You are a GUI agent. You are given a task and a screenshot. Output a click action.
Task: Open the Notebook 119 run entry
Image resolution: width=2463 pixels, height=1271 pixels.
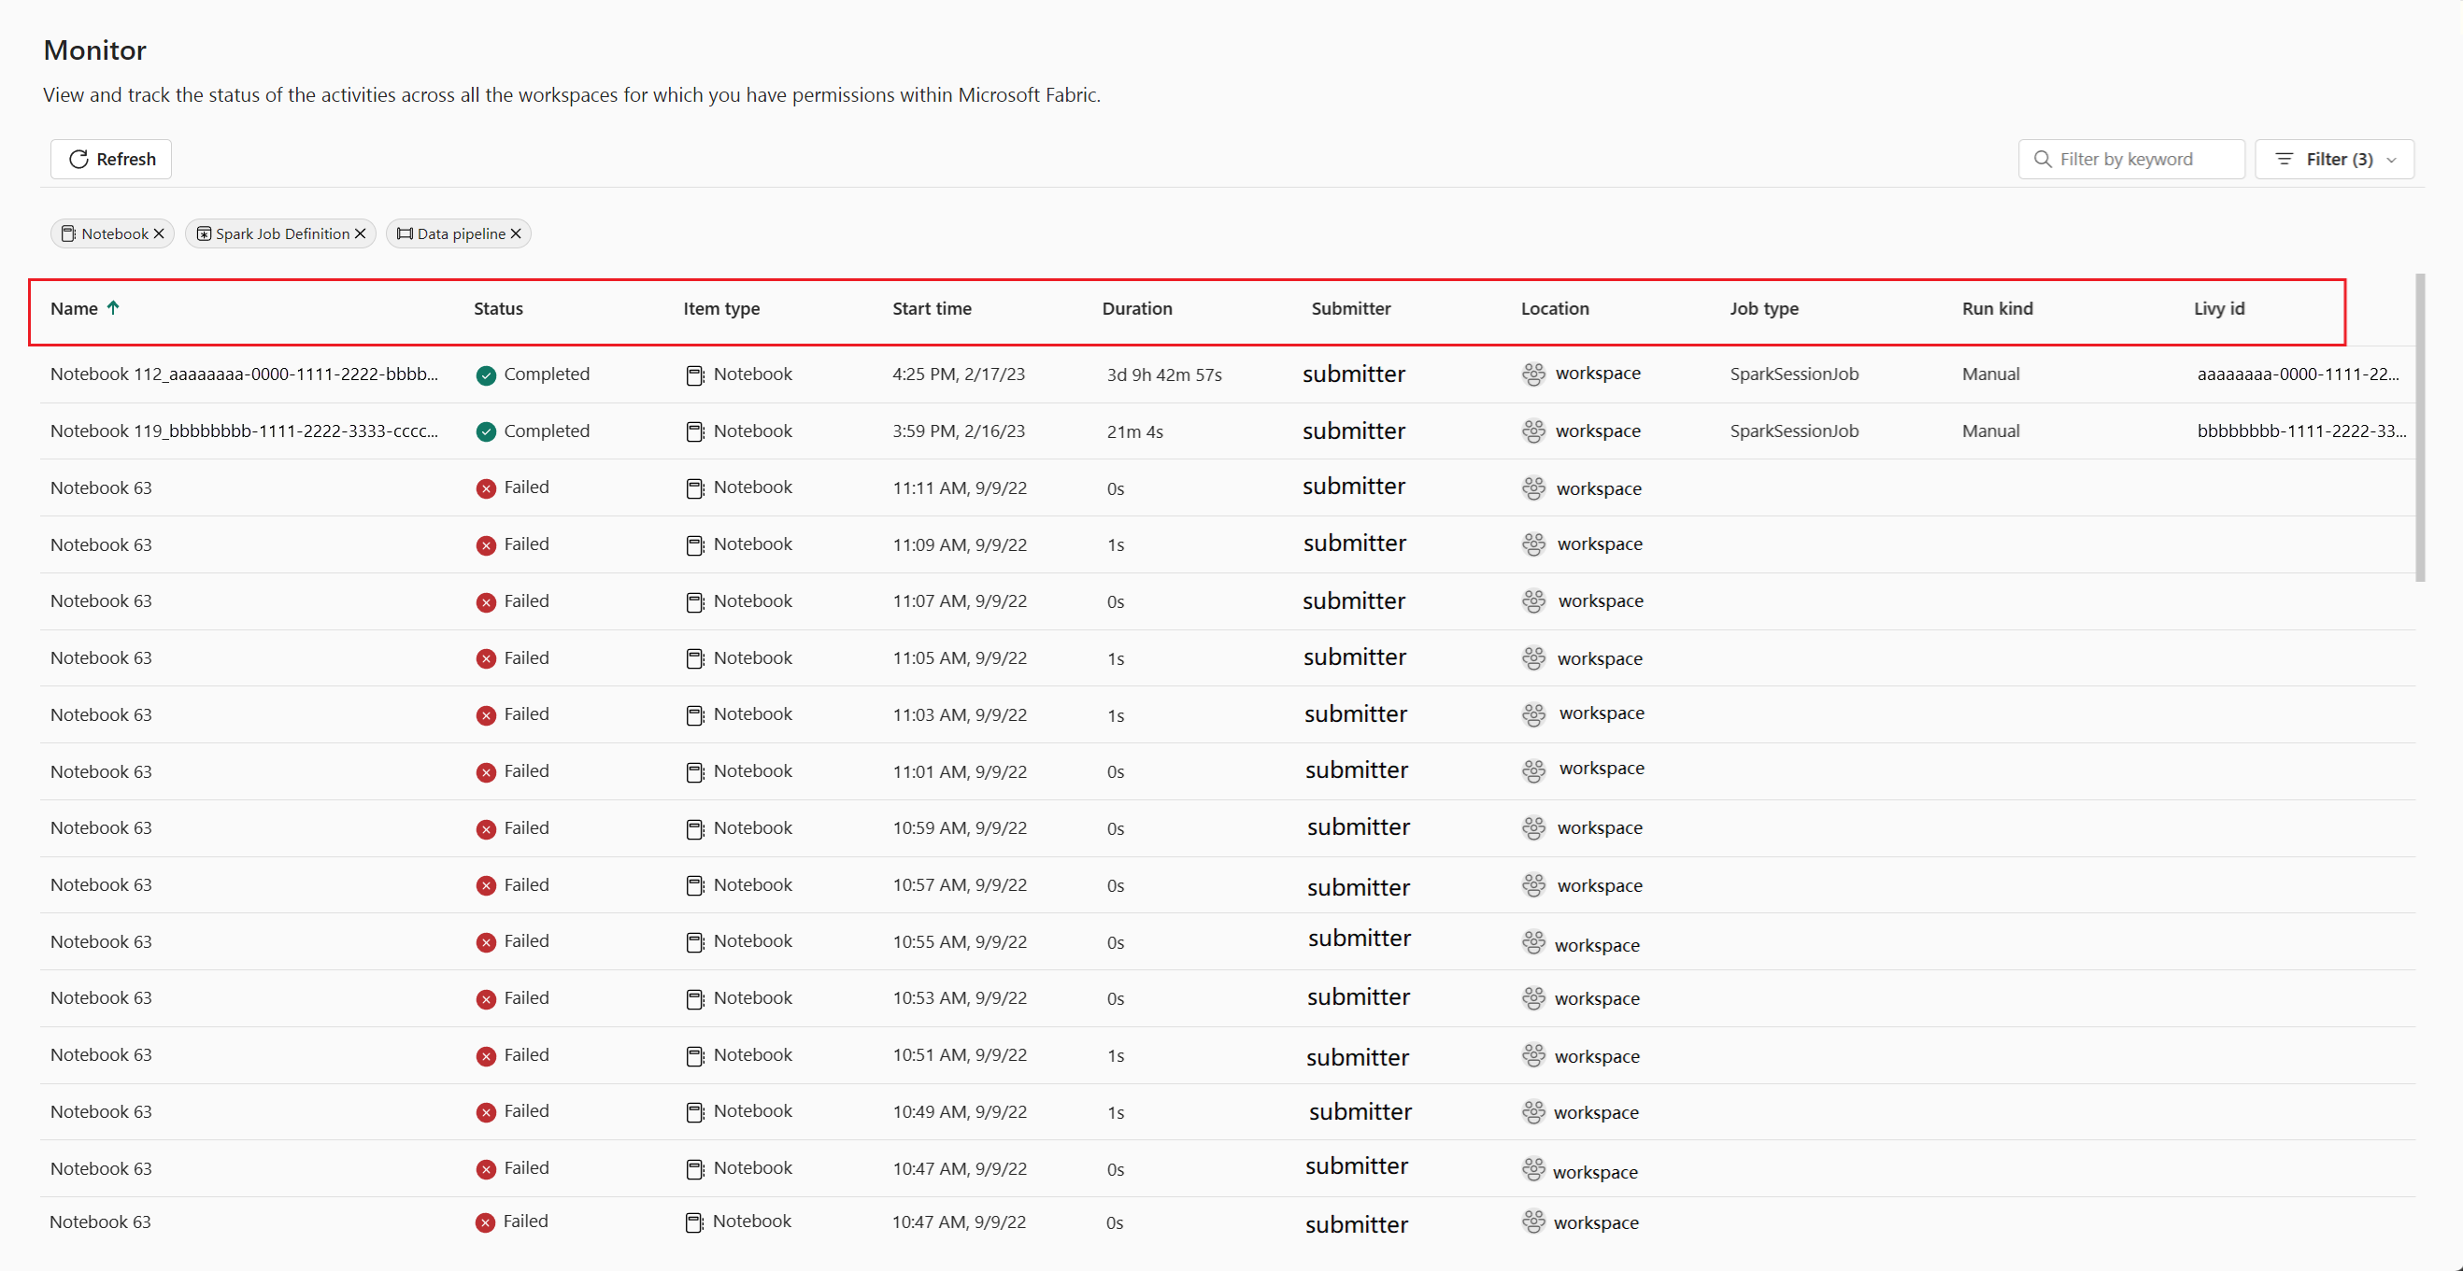(x=244, y=431)
